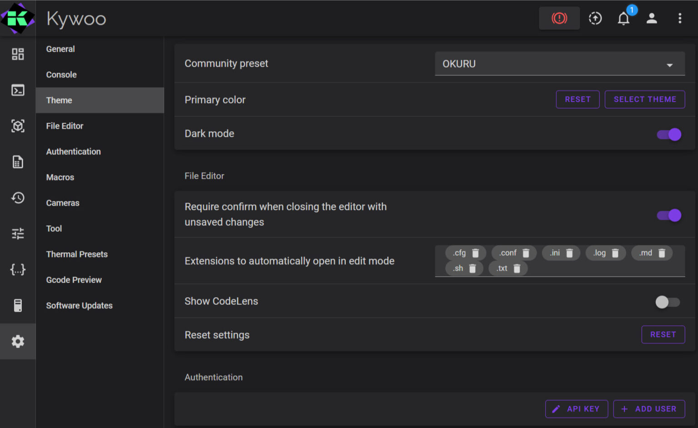Open the Console panel in the sidebar
This screenshot has width=698, height=428.
click(x=18, y=90)
